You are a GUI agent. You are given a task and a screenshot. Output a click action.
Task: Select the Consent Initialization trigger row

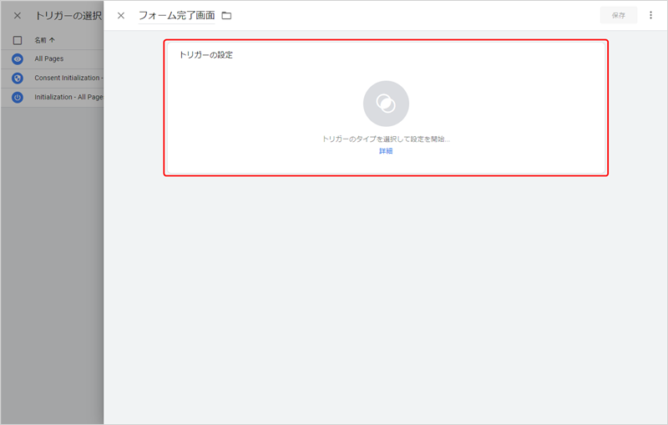tap(52, 78)
